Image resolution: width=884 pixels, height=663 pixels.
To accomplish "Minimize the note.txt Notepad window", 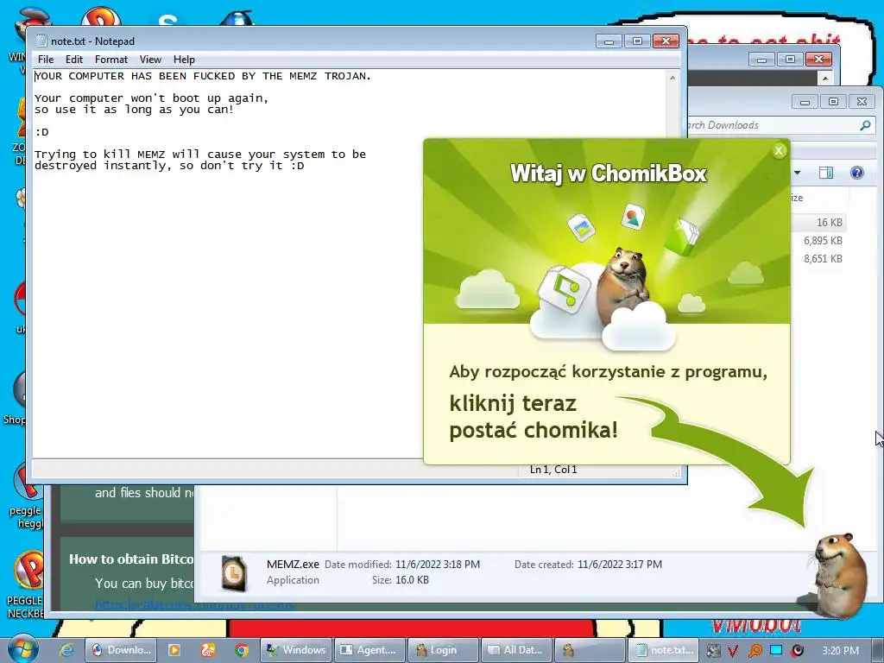I will (x=609, y=41).
